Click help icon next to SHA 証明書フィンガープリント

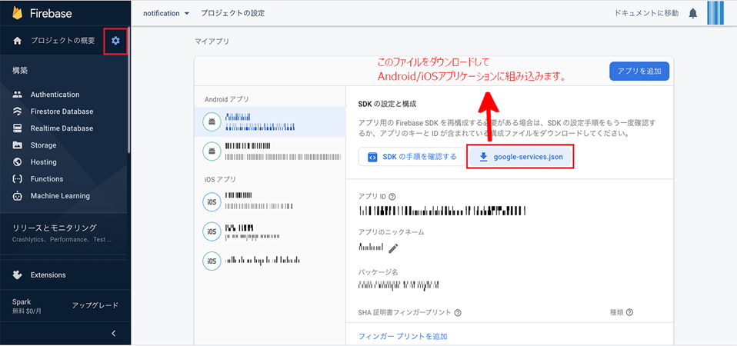[457, 312]
